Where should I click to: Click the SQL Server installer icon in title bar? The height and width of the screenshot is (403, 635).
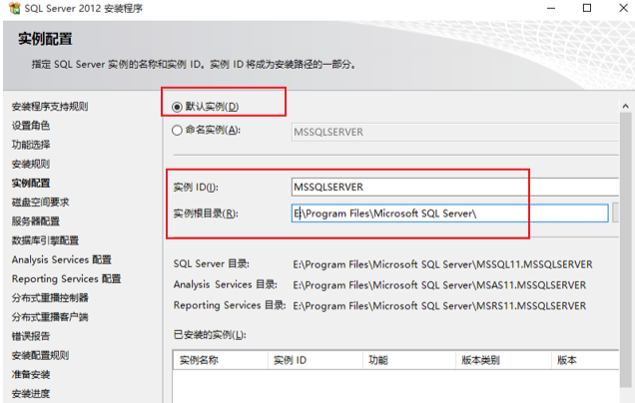click(14, 8)
